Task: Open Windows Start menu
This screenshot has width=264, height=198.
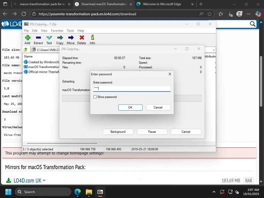Action: [x=8, y=192]
